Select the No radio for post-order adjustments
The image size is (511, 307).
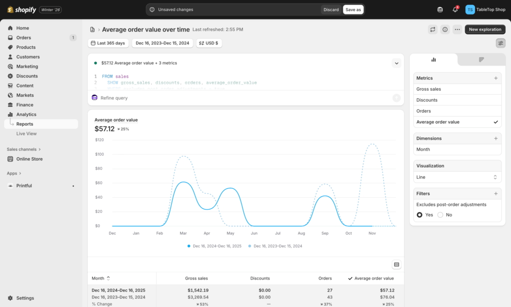tap(439, 215)
